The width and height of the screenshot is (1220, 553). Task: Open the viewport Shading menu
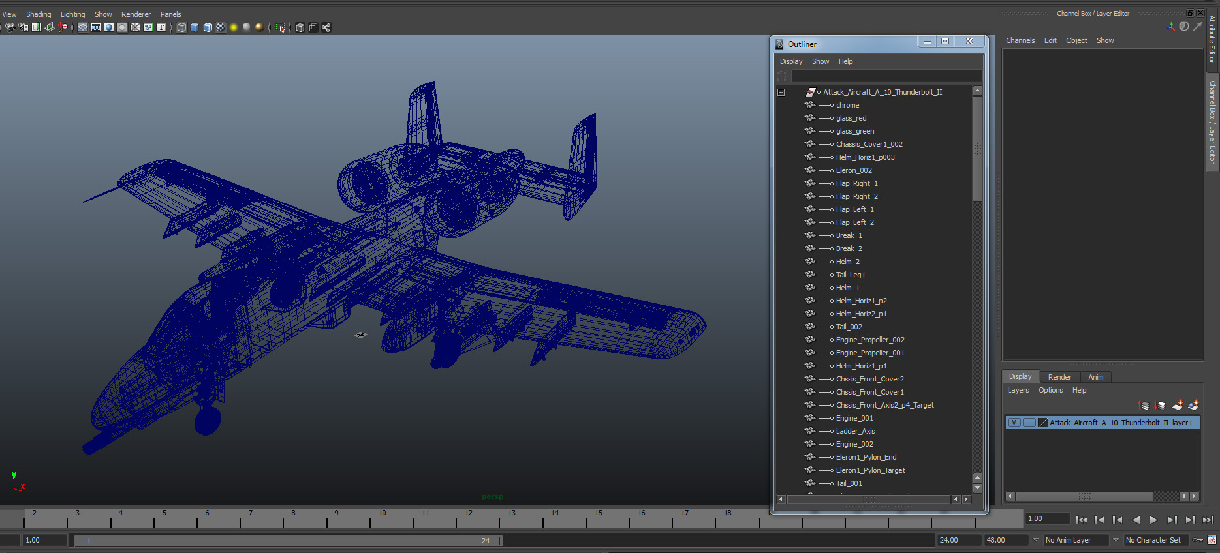click(x=39, y=14)
